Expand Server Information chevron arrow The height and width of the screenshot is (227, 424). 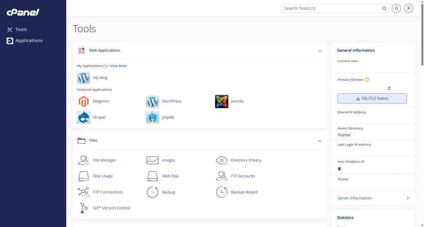click(407, 198)
